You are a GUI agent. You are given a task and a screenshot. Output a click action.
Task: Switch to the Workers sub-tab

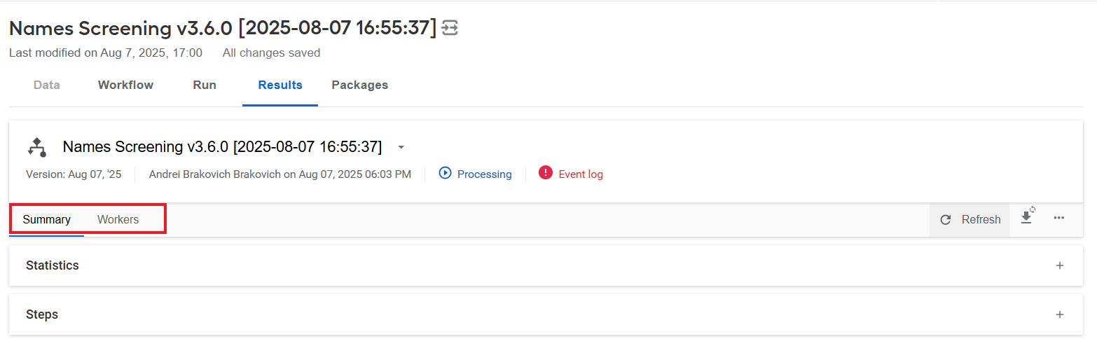click(118, 219)
